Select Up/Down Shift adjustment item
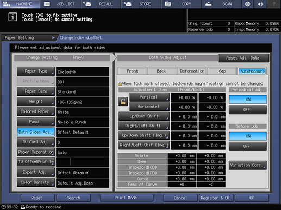 click(144, 116)
